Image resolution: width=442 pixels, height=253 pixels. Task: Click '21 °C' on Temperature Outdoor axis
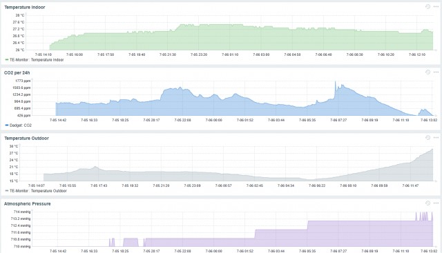(x=14, y=167)
